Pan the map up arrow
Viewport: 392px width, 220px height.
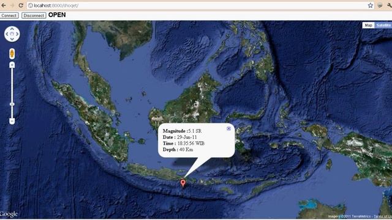[x=12, y=29]
